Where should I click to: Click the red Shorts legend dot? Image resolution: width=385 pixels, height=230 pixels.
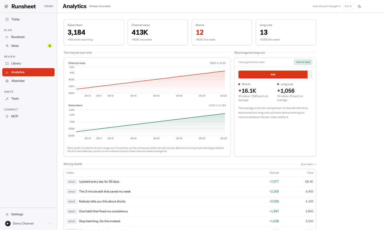(239, 84)
